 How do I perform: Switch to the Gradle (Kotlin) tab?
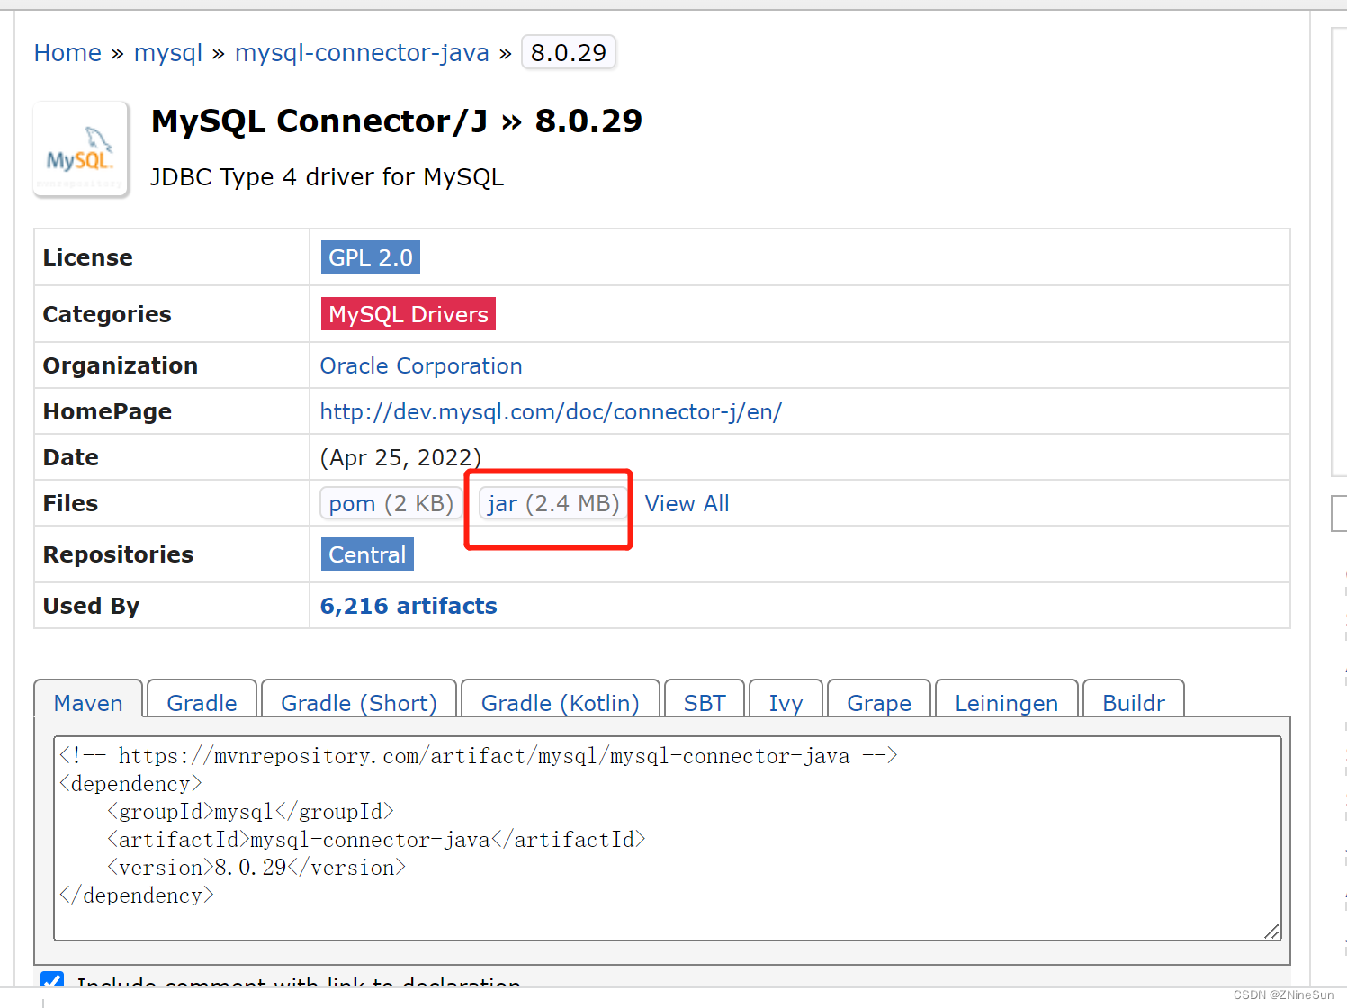561,699
